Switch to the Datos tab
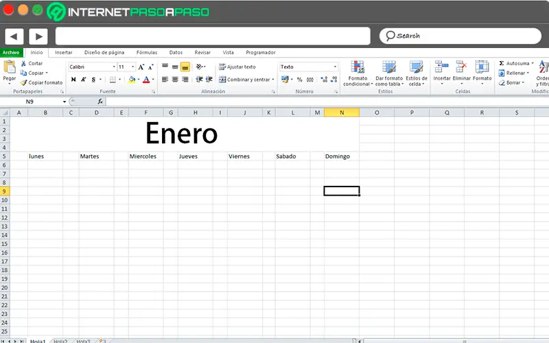Screen dimensions: 549x343 pos(176,53)
